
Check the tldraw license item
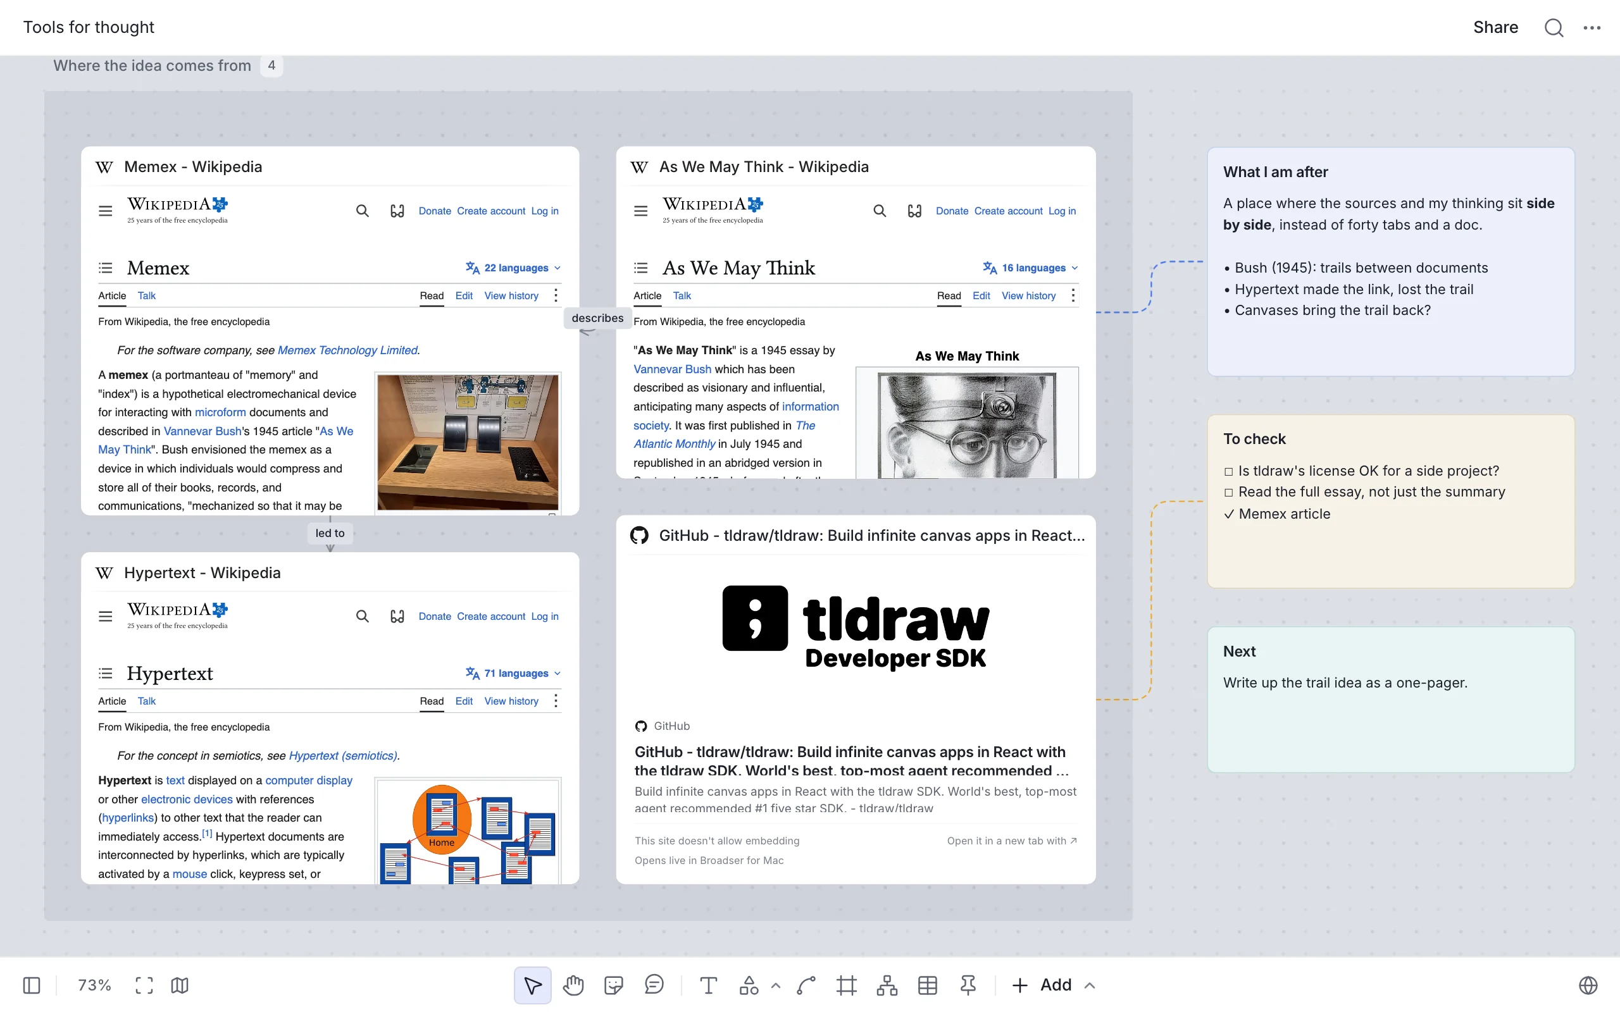[1228, 471]
